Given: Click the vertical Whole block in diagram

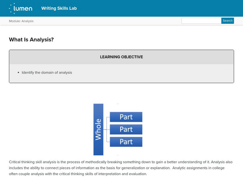Looking at the screenshot, I should click(x=98, y=129).
